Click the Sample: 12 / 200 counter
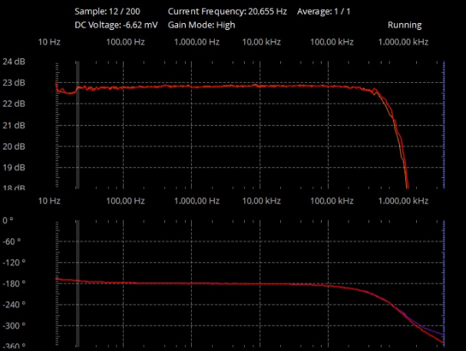 (107, 12)
